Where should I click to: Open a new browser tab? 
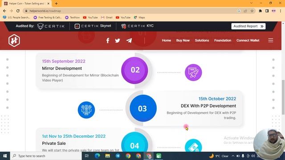point(56,4)
